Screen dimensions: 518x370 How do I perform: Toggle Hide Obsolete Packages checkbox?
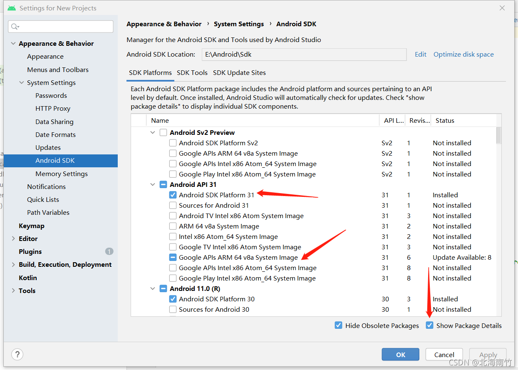pyautogui.click(x=338, y=325)
